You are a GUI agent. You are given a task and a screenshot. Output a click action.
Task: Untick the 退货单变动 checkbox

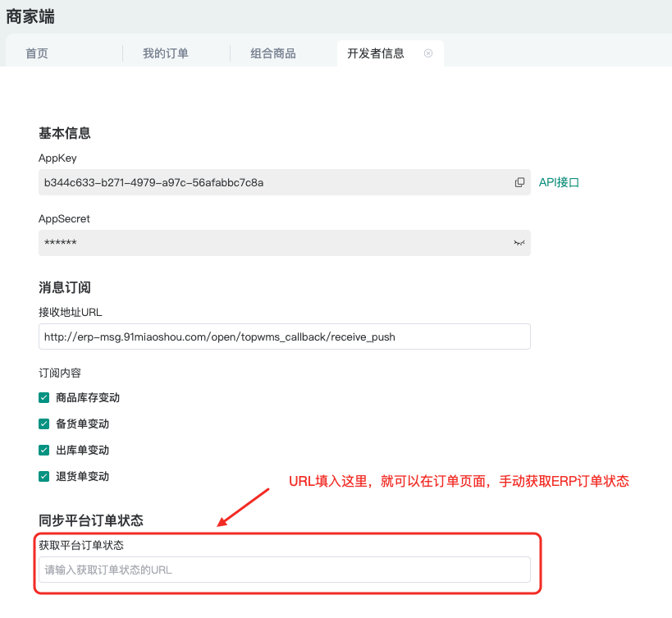pyautogui.click(x=44, y=476)
